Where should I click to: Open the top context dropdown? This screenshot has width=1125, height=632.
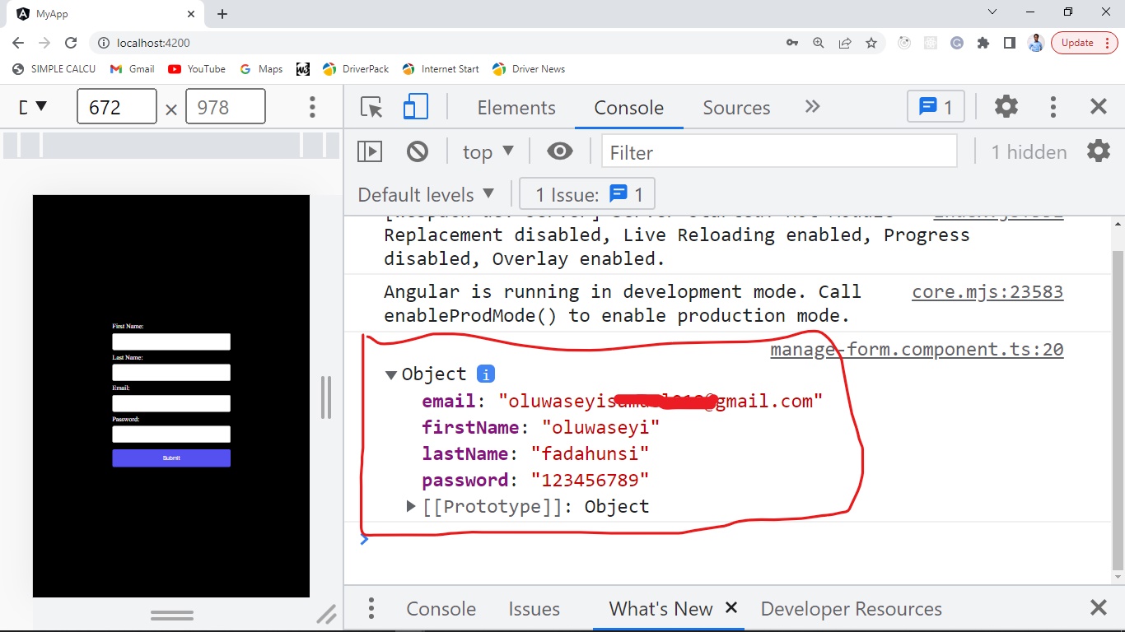click(x=488, y=151)
